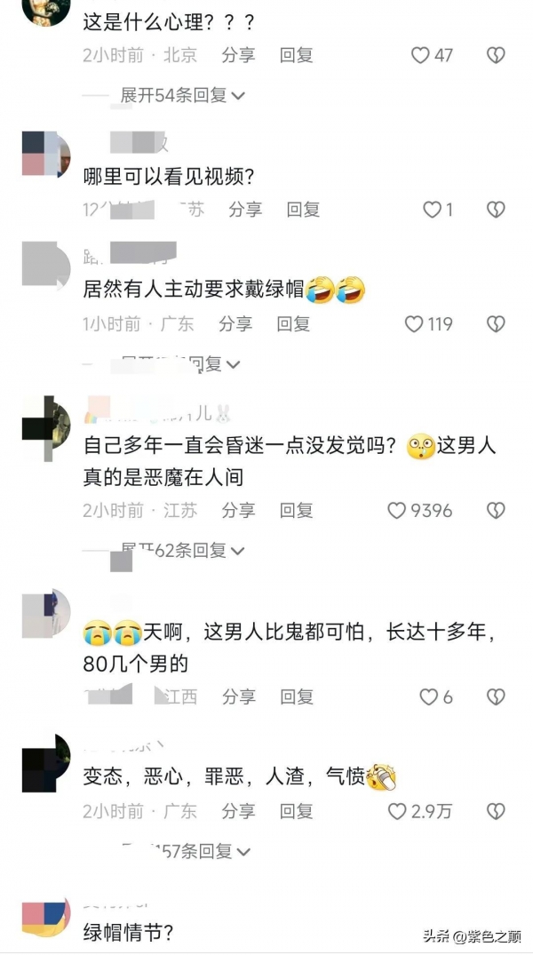Expand replies under the '戴绿帽' comment
This screenshot has width=533, height=955.
tap(181, 364)
